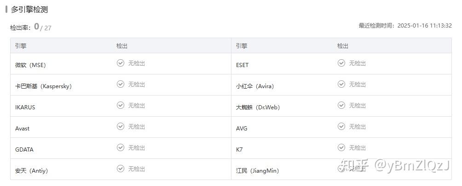The height and width of the screenshot is (186, 462).
Task: Click the check icon in the Avira row
Action: point(341,84)
